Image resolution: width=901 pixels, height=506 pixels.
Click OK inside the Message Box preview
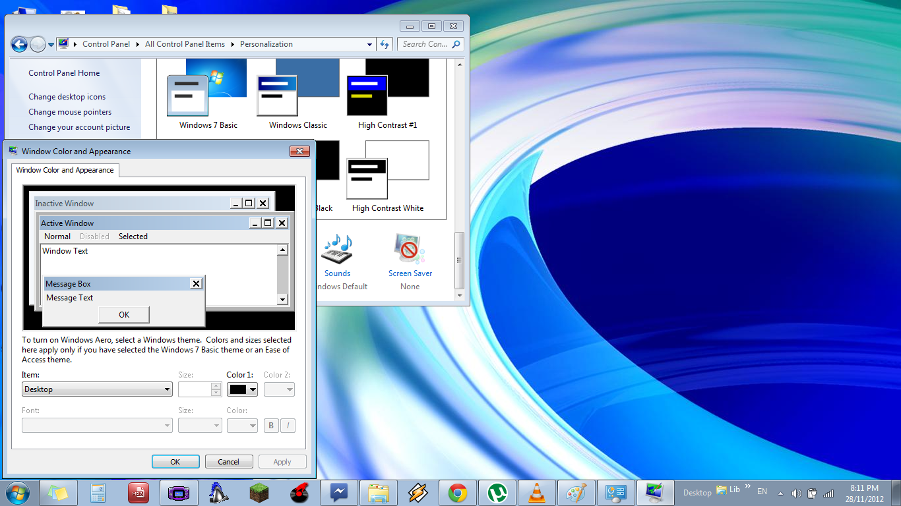(124, 315)
